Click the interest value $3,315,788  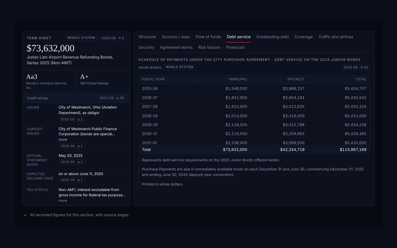[294, 125]
